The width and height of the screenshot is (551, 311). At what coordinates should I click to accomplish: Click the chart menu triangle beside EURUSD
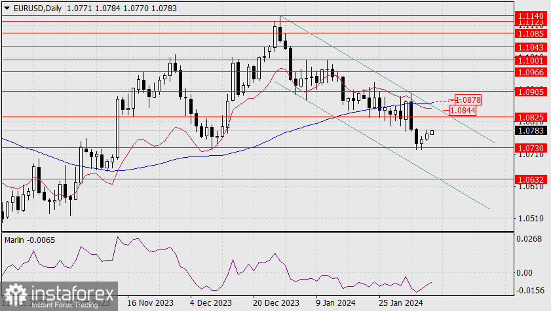click(x=7, y=8)
